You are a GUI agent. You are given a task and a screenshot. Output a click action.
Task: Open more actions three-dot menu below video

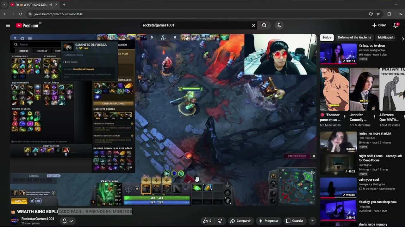click(x=312, y=221)
